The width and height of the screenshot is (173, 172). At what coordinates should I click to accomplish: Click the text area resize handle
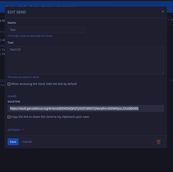163,73
